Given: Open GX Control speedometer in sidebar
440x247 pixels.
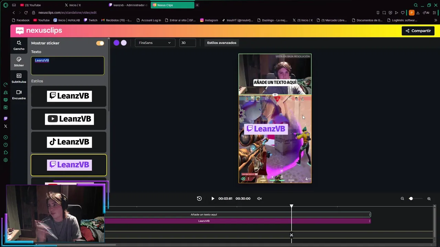Looking at the screenshot, I should click(x=5, y=85).
